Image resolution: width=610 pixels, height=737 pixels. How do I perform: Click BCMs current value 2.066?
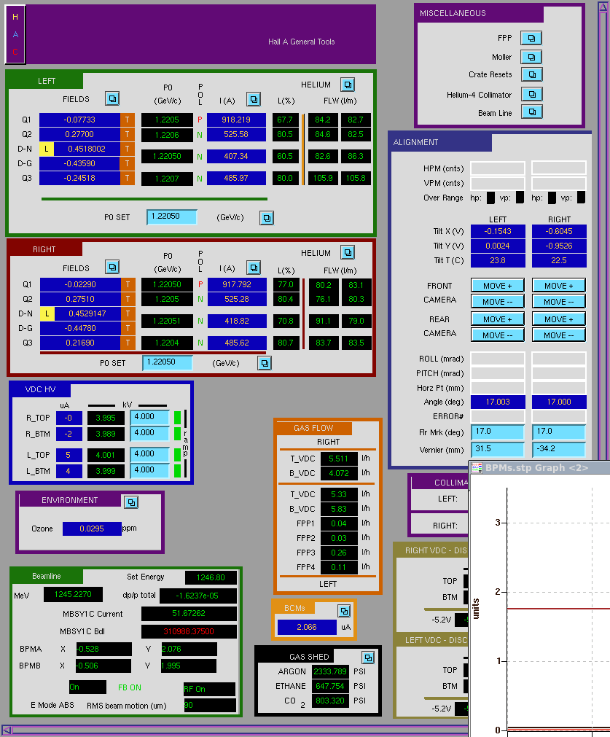pyautogui.click(x=307, y=627)
